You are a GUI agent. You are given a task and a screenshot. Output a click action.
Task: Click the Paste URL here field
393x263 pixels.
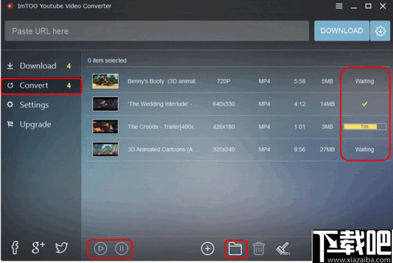tap(157, 31)
